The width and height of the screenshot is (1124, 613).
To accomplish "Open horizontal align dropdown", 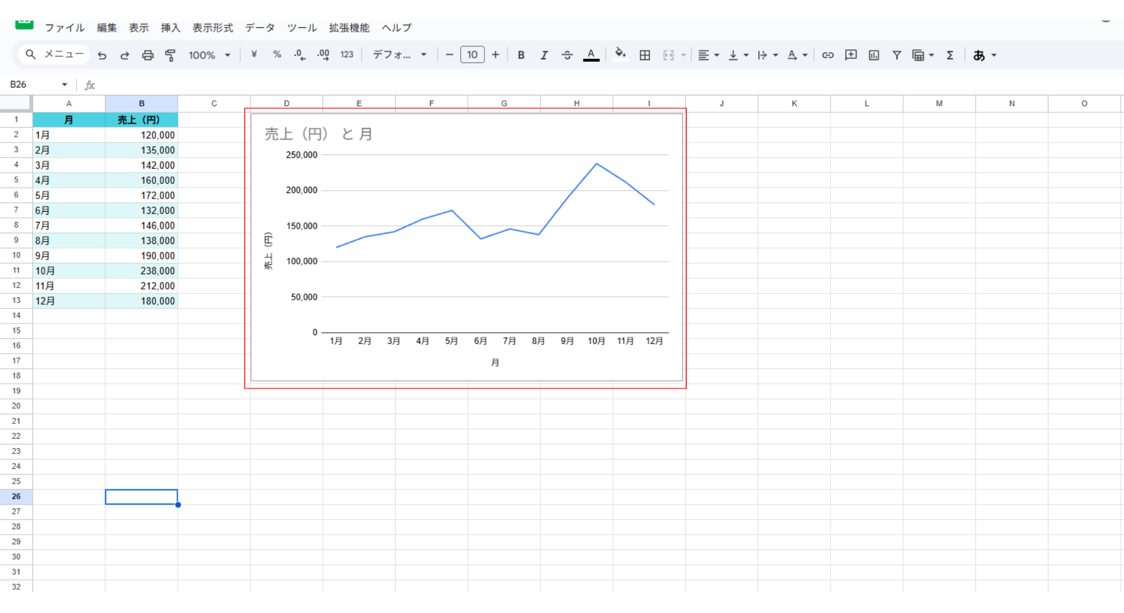I will click(x=708, y=55).
